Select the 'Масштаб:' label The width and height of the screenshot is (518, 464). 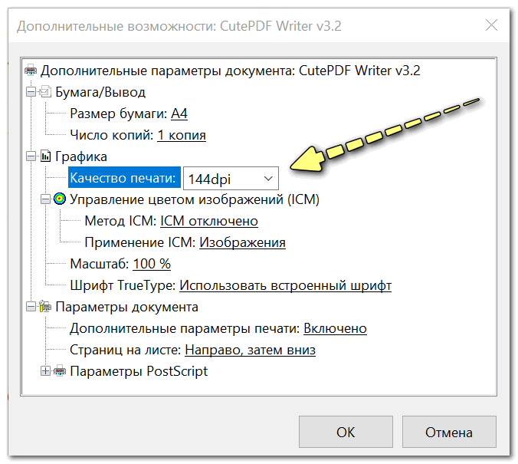pos(100,264)
